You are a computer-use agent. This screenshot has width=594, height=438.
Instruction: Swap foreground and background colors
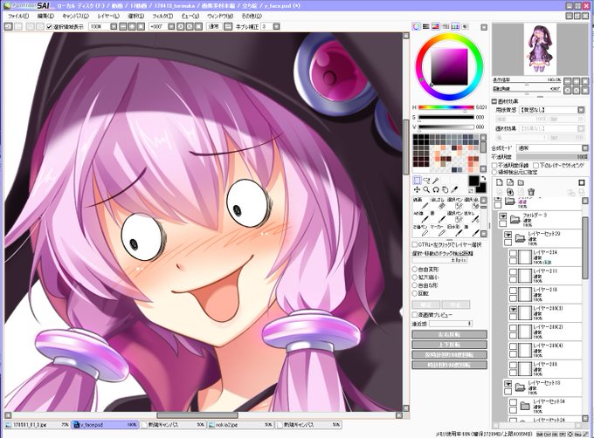(484, 178)
